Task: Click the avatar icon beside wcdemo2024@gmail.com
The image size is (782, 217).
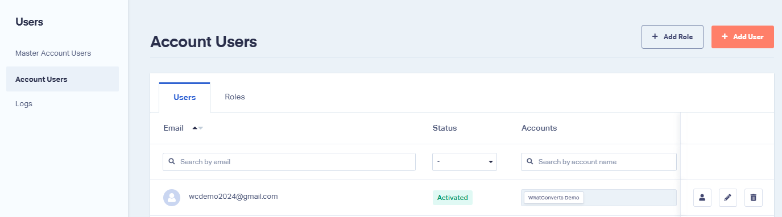Action: [x=172, y=198]
